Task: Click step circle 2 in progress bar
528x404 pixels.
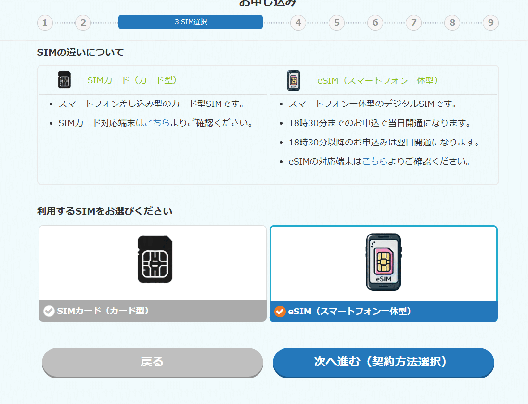Action: pyautogui.click(x=83, y=23)
